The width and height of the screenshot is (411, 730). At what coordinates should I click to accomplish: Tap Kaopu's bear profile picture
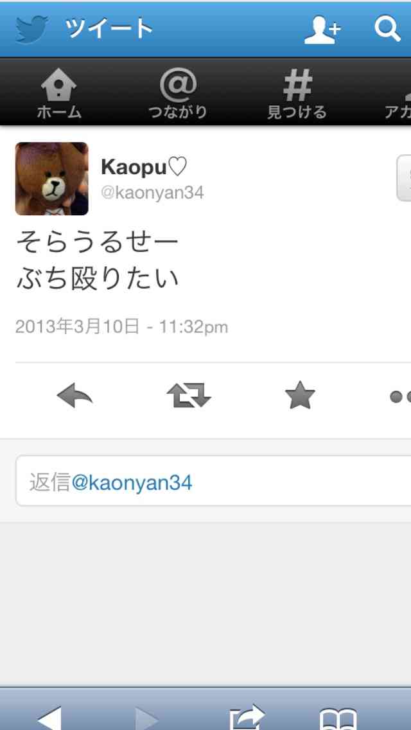(x=51, y=179)
